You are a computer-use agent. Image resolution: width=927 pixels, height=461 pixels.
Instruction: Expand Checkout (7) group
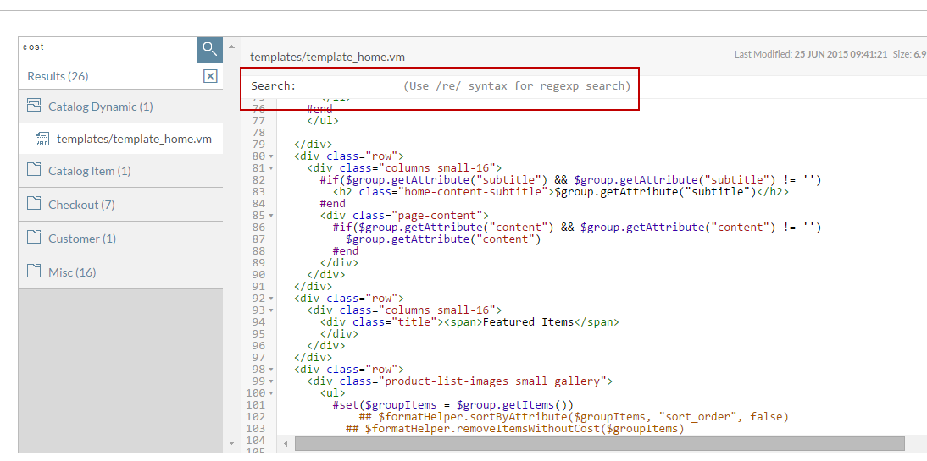[x=120, y=205]
